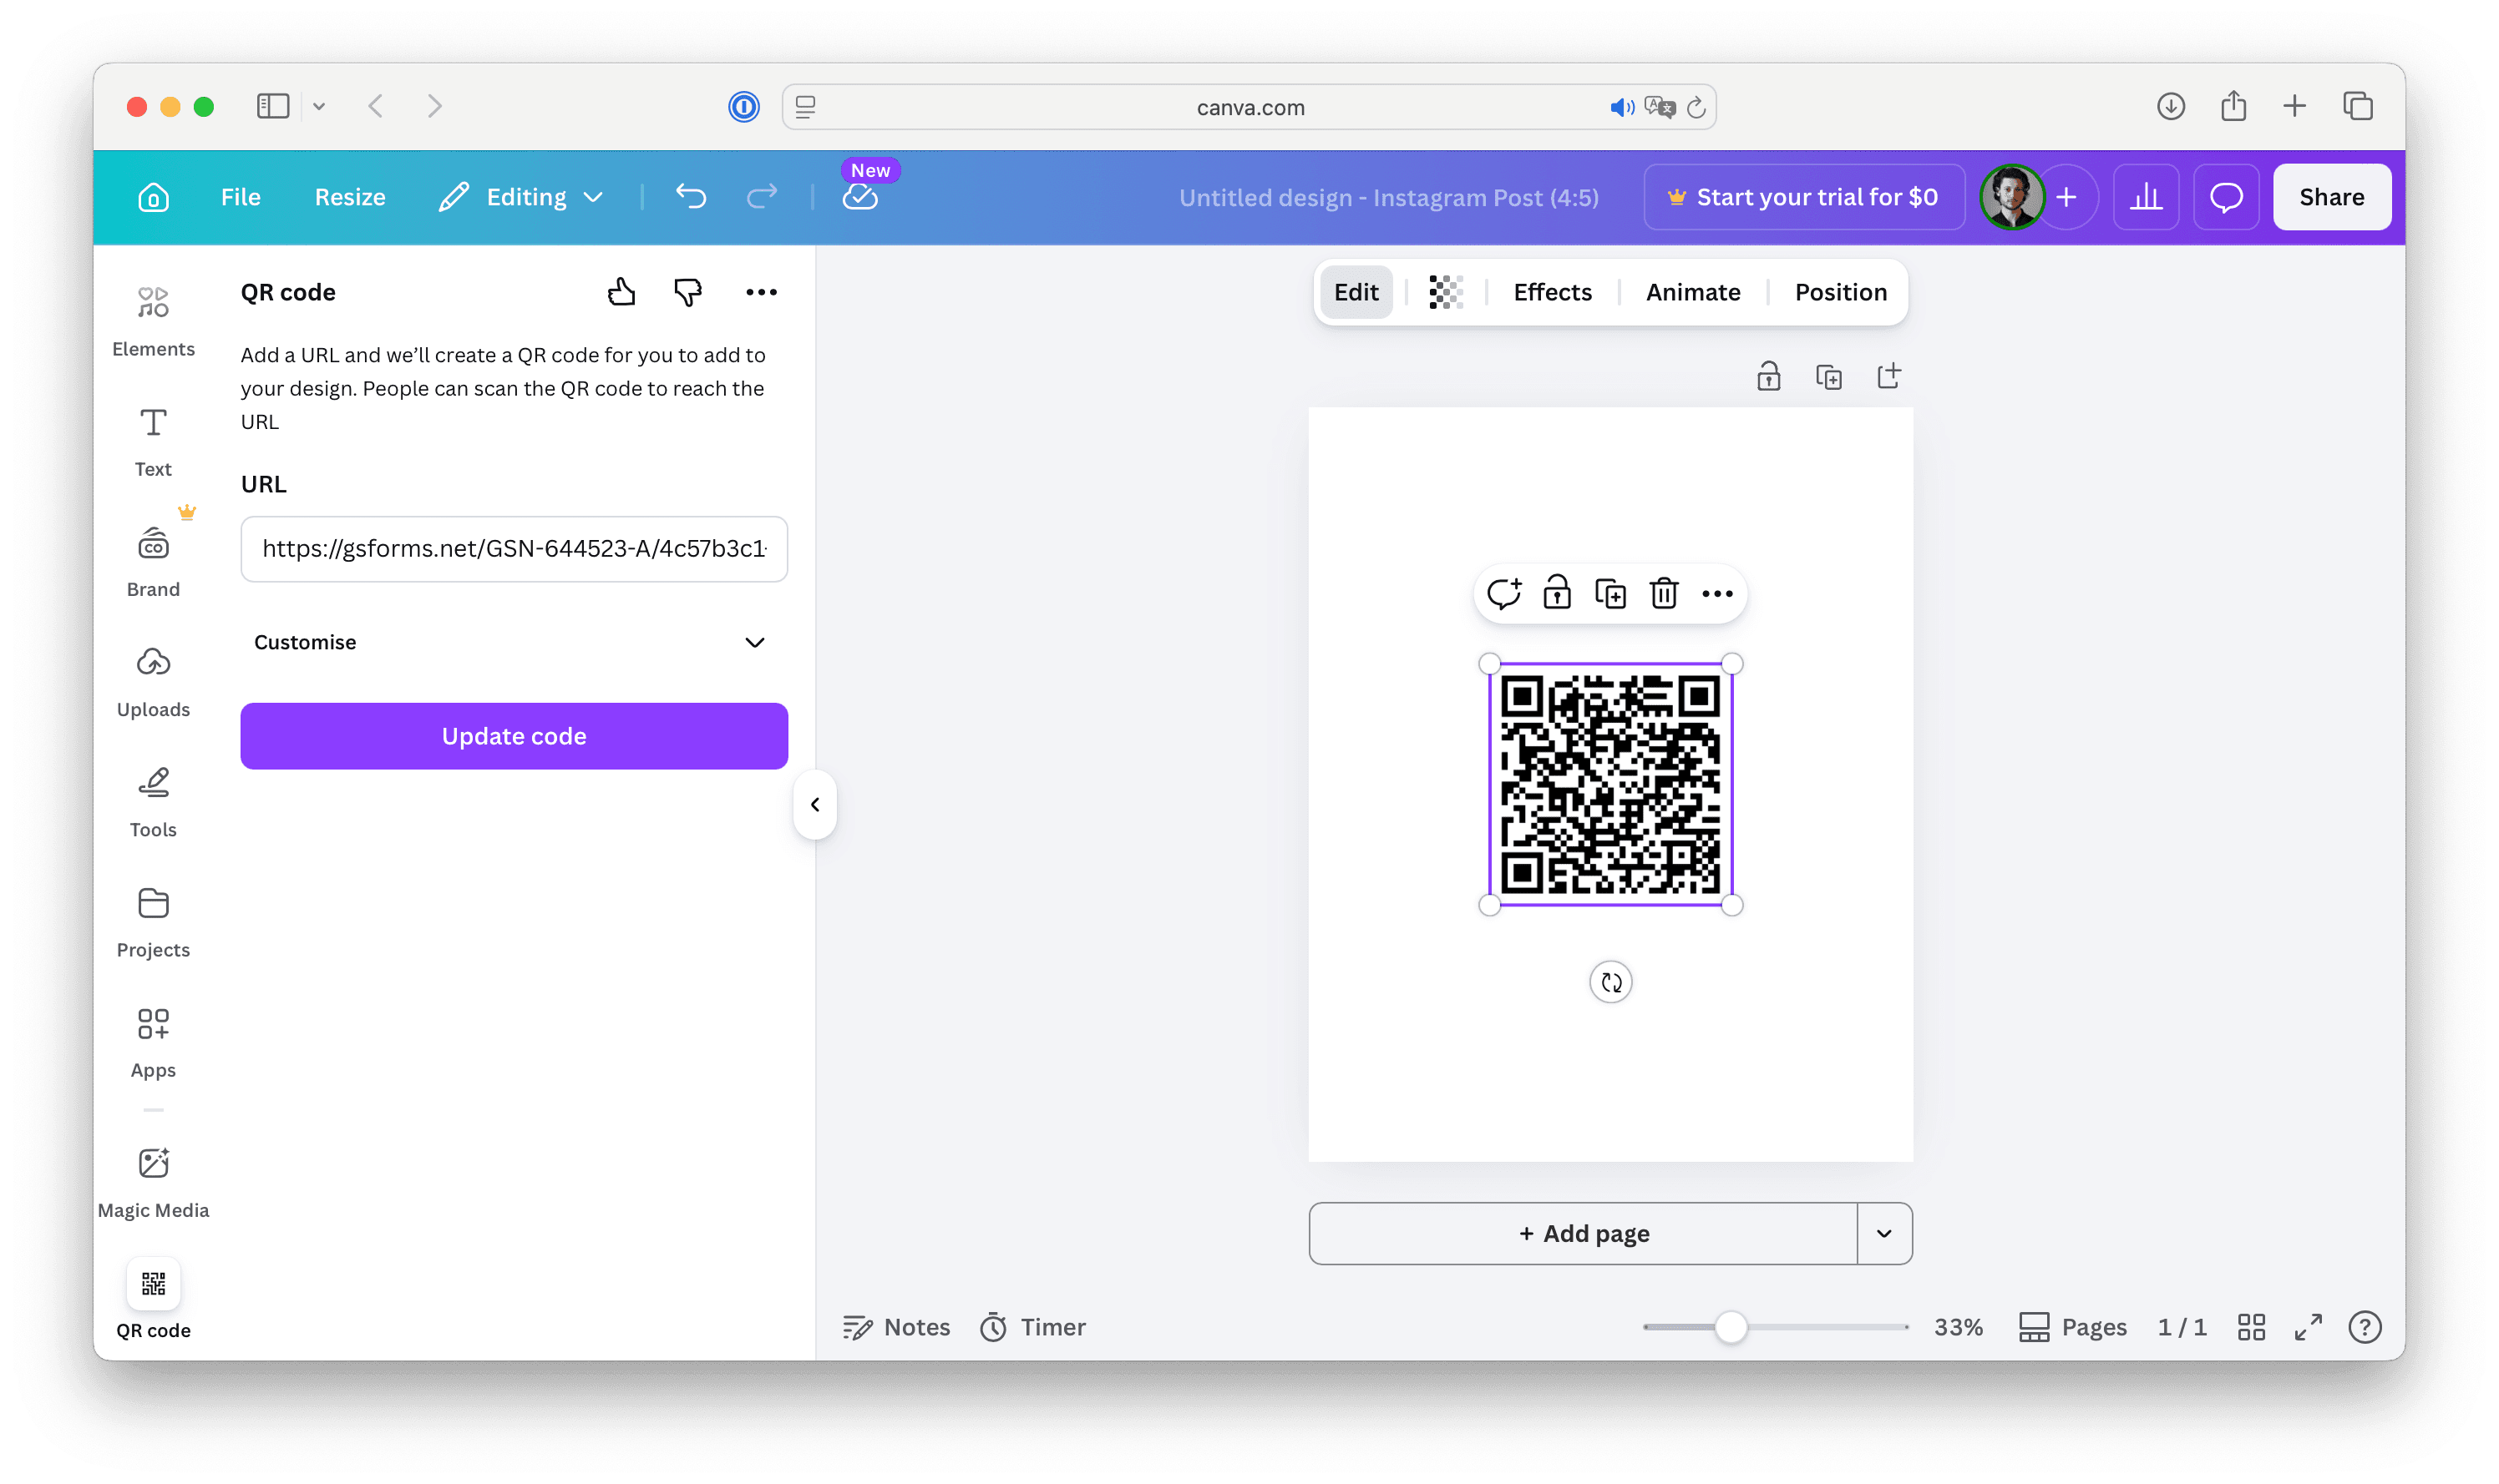The image size is (2499, 1484).
Task: Expand the Add page dropdown arrow
Action: 1883,1233
